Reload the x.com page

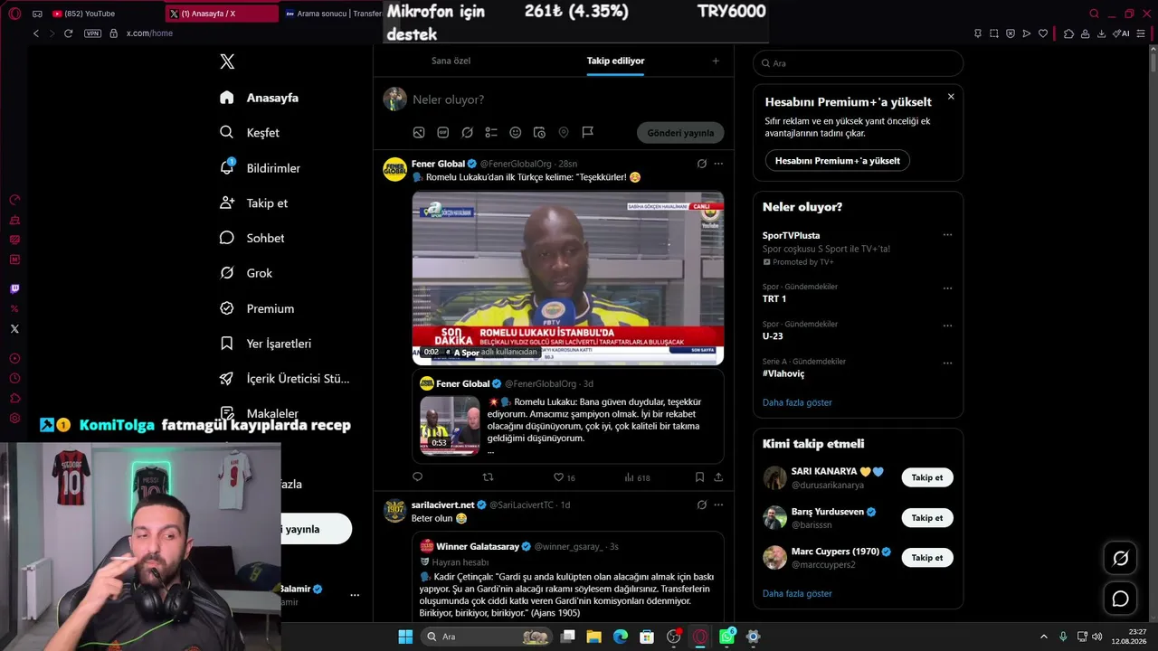[x=68, y=33]
